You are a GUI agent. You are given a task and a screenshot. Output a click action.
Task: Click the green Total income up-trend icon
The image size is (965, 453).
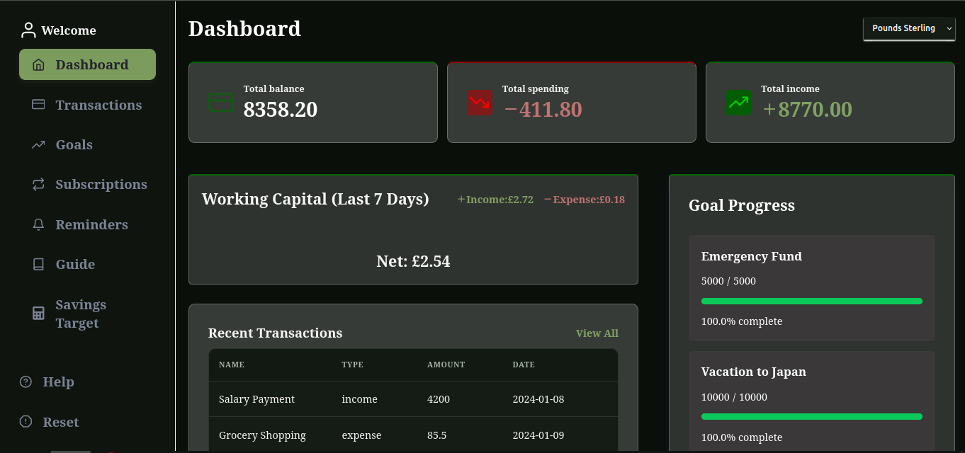coord(738,103)
